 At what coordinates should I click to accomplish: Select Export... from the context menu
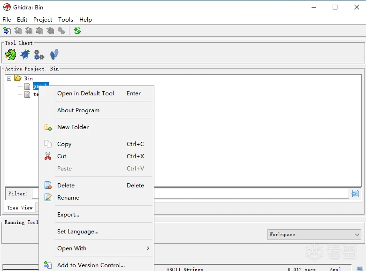pyautogui.click(x=68, y=215)
